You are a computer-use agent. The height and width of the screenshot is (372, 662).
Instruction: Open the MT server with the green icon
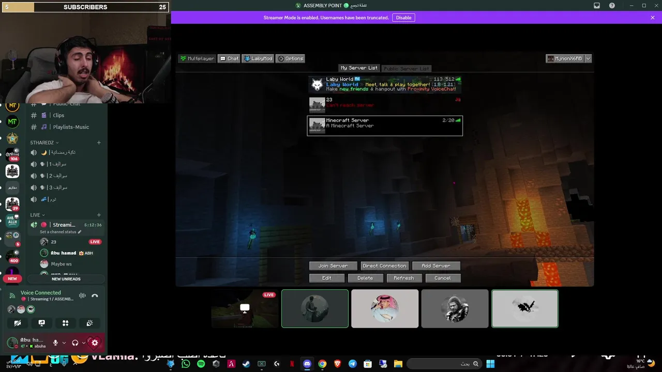[x=12, y=122]
